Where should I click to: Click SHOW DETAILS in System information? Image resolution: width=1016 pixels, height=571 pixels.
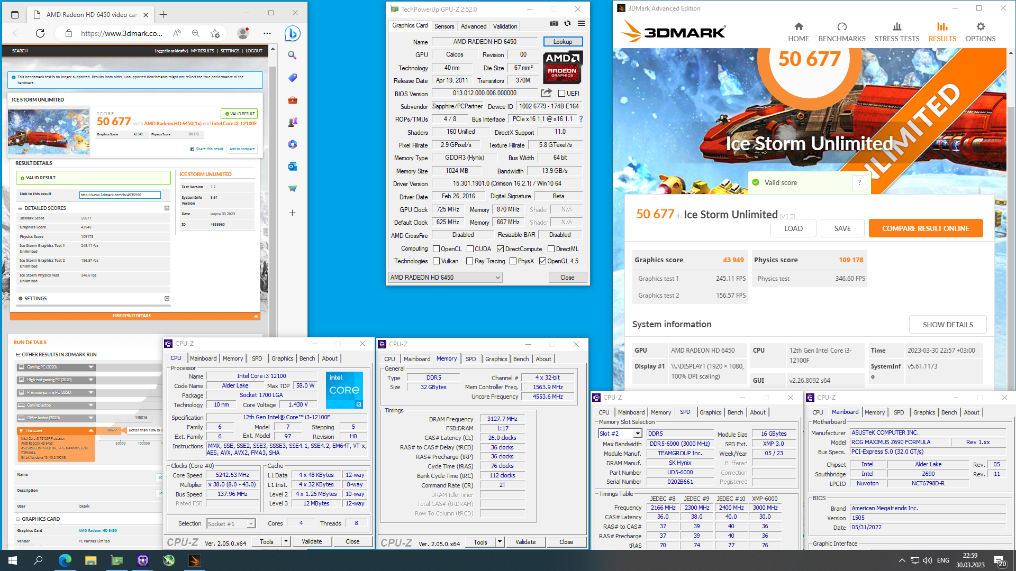coord(948,325)
